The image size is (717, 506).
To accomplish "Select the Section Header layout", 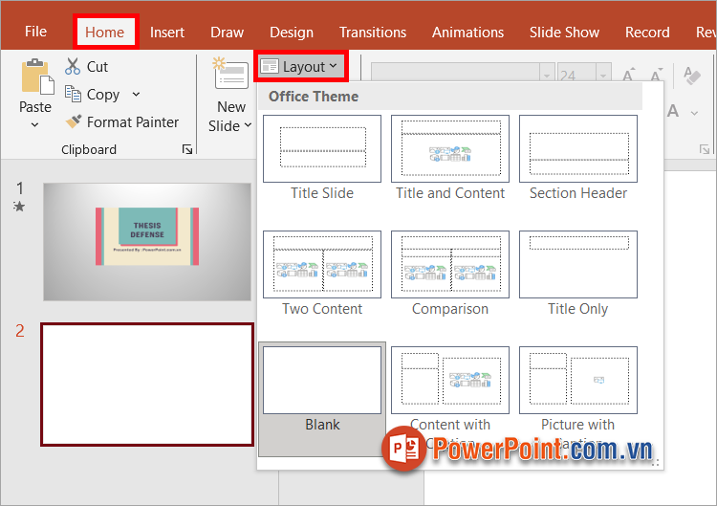I will point(578,149).
